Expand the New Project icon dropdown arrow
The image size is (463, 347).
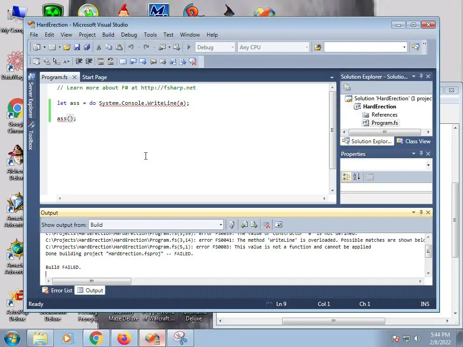click(x=44, y=47)
